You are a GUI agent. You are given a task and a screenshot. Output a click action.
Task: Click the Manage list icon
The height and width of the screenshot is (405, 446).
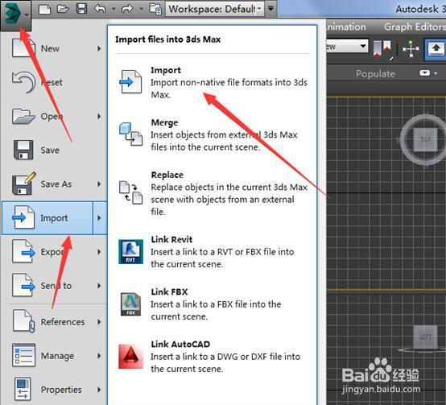(x=23, y=355)
